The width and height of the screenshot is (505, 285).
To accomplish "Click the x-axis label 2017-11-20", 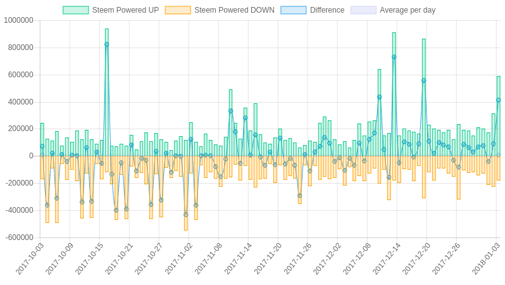I will pos(268,258).
